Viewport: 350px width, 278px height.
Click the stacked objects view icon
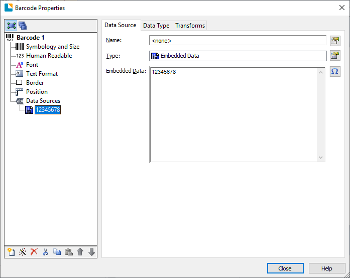[x=23, y=26]
